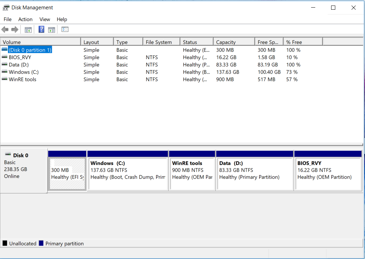Select the 300 MB EFI partition block
365x259 pixels.
67,174
